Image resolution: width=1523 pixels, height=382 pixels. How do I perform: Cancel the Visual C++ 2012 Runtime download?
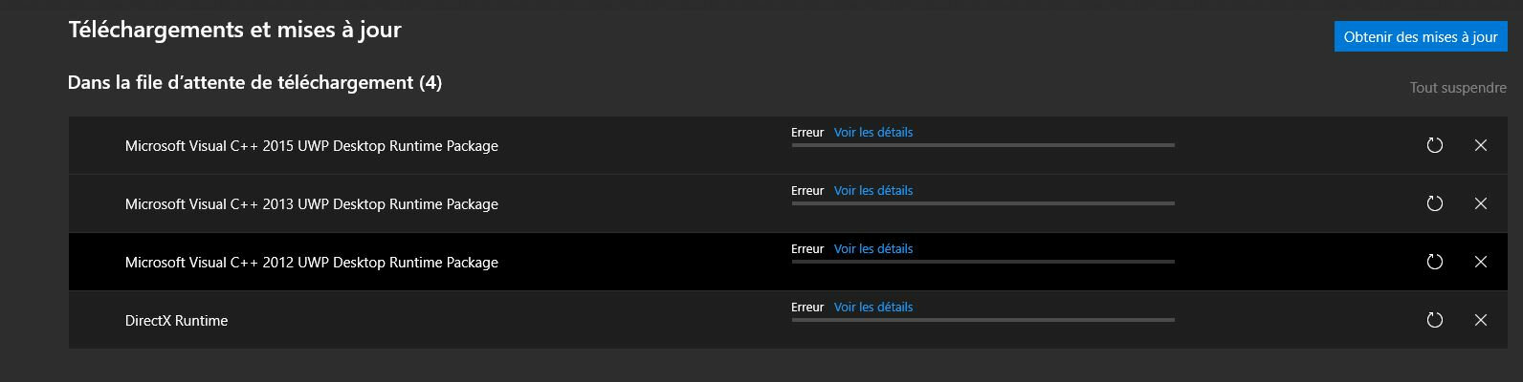tap(1481, 262)
